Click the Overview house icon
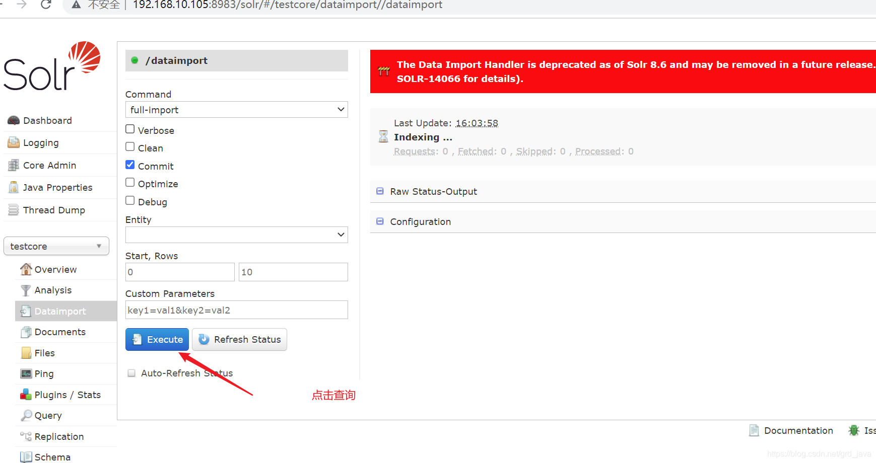This screenshot has width=876, height=463. point(26,269)
